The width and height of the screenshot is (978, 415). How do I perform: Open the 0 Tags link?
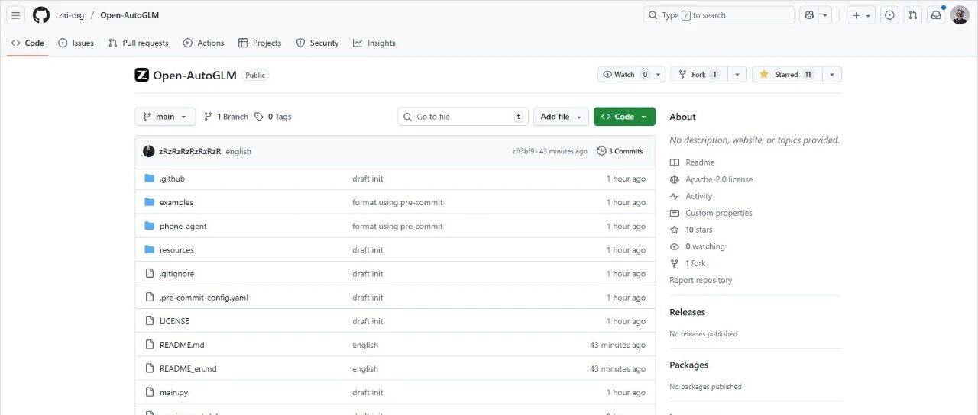tap(273, 117)
